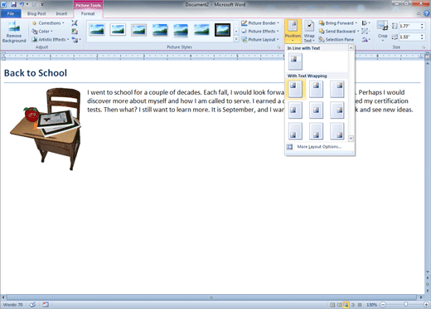
Task: Apply the first picture style thumbnail
Action: point(97,30)
